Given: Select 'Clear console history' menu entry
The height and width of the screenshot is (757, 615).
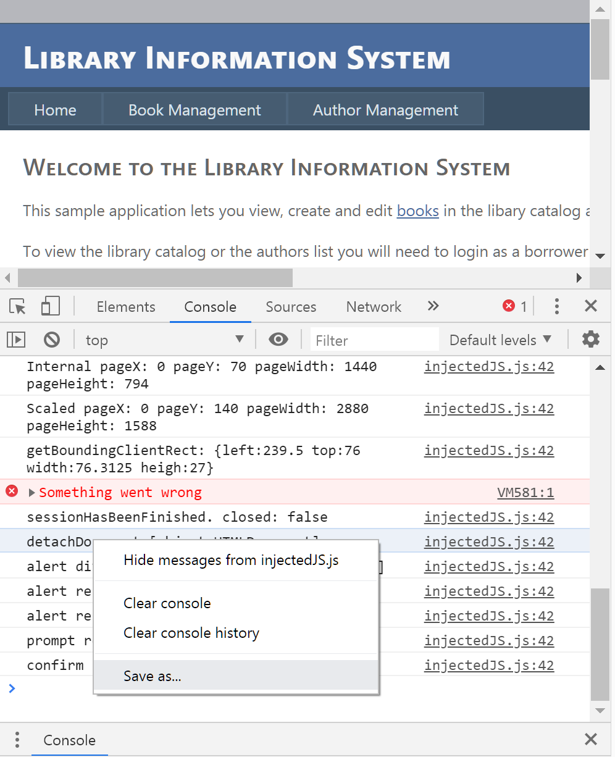Looking at the screenshot, I should click(x=191, y=633).
